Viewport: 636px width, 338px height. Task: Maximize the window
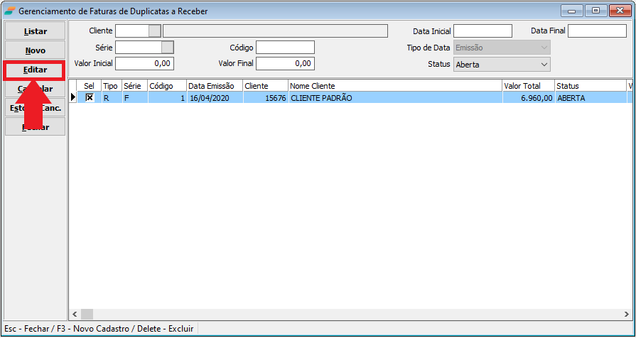(595, 11)
